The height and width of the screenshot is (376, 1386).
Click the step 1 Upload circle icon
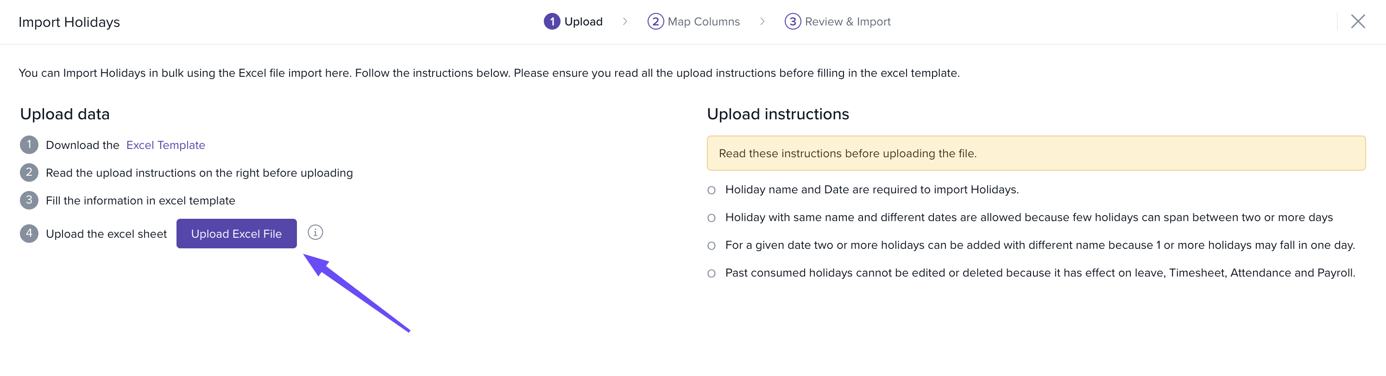(x=552, y=21)
